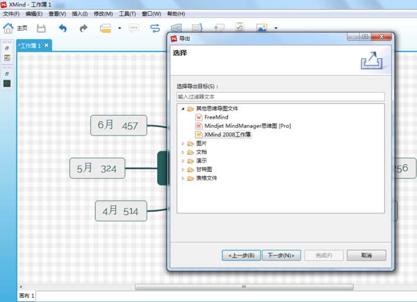The height and width of the screenshot is (302, 417).
Task: Click the outline panel icon in the left sidebar
Action: click(7, 58)
